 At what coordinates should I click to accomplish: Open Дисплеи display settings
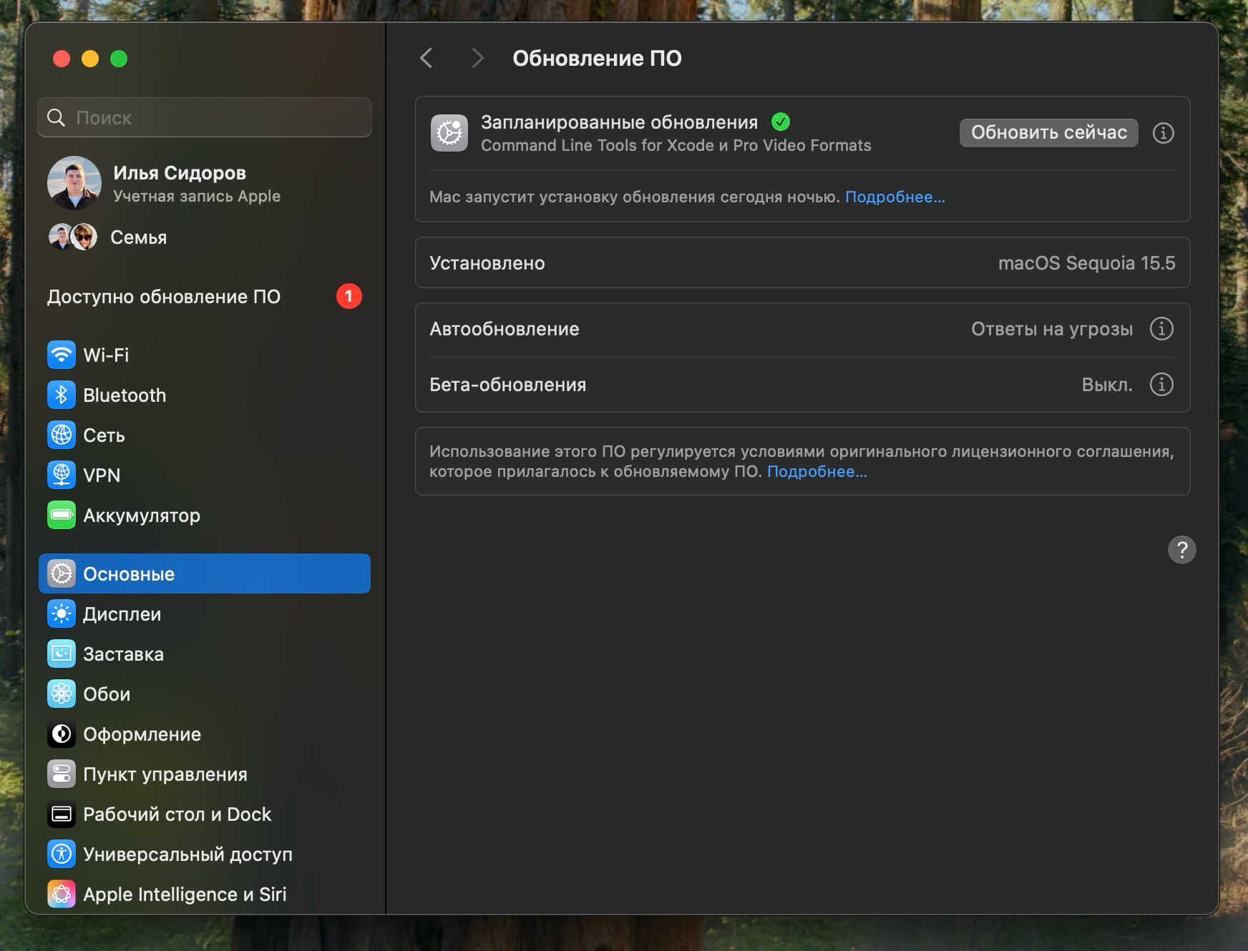tap(122, 614)
